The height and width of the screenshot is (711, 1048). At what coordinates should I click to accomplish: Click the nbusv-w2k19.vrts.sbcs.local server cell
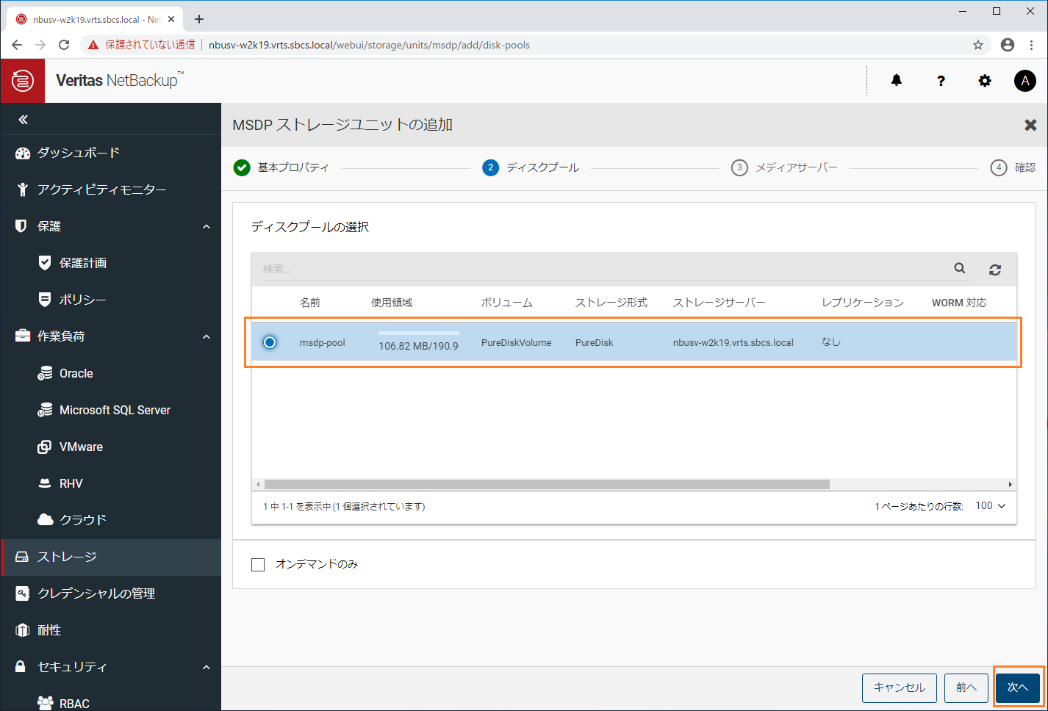[x=733, y=343]
